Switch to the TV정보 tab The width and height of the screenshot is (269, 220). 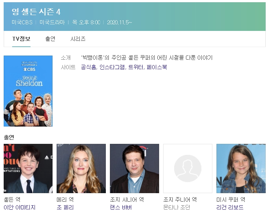pos(21,39)
